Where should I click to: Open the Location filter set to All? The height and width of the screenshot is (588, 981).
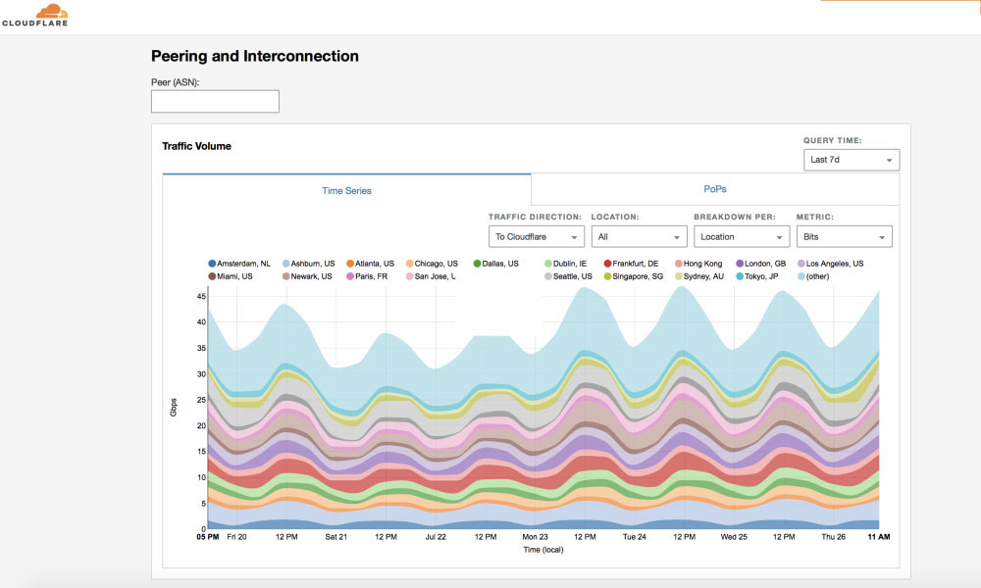click(x=639, y=236)
